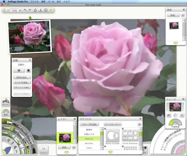Select the お気に入り stencil group

89,134
